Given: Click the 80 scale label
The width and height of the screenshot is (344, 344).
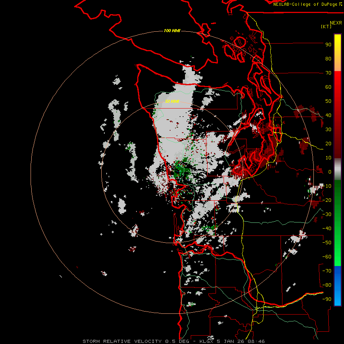Looking at the screenshot, I should point(328,59).
